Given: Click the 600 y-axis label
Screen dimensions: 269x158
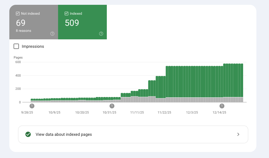Looking at the screenshot, I should coord(18,62).
